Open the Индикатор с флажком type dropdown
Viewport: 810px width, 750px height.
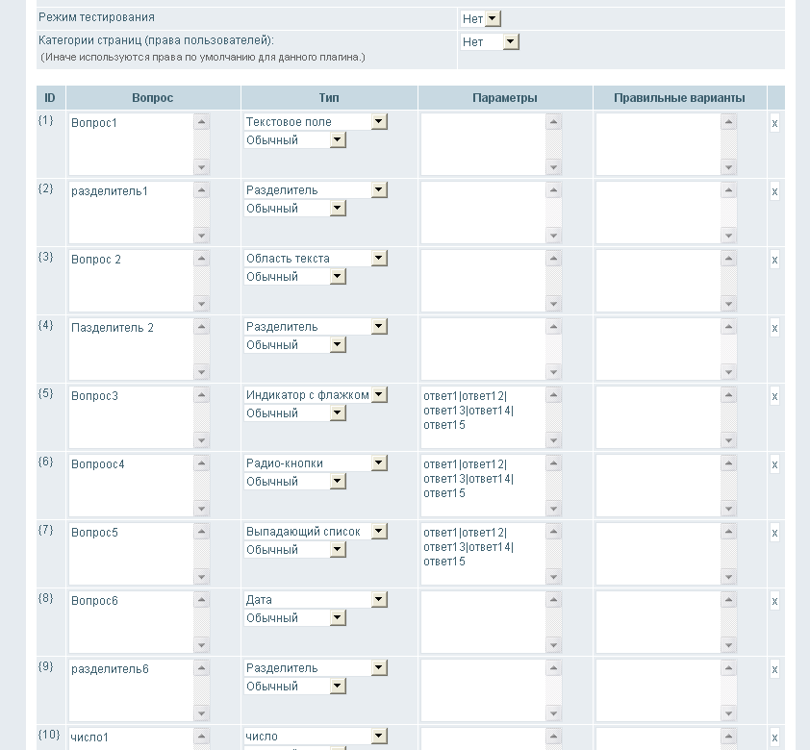coord(316,395)
